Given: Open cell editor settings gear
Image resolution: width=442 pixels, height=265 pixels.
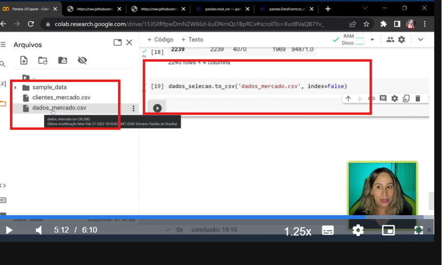Looking at the screenshot, I should 395,99.
